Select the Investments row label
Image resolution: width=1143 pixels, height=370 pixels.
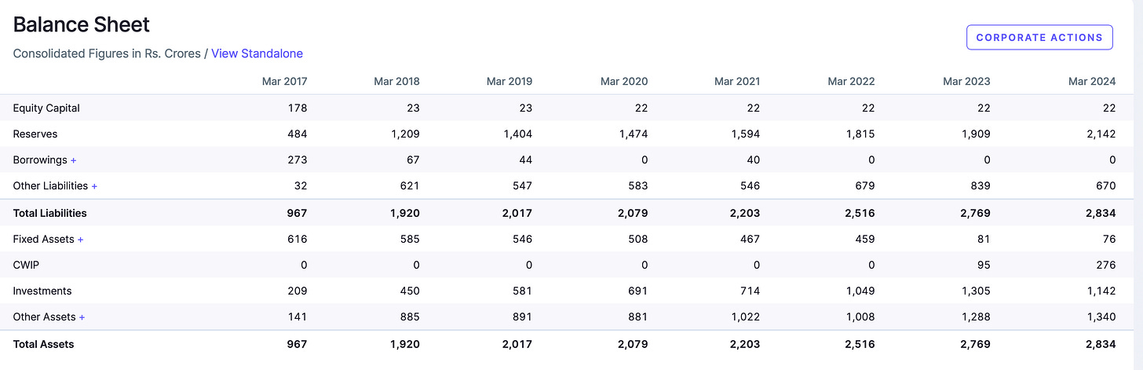(42, 291)
